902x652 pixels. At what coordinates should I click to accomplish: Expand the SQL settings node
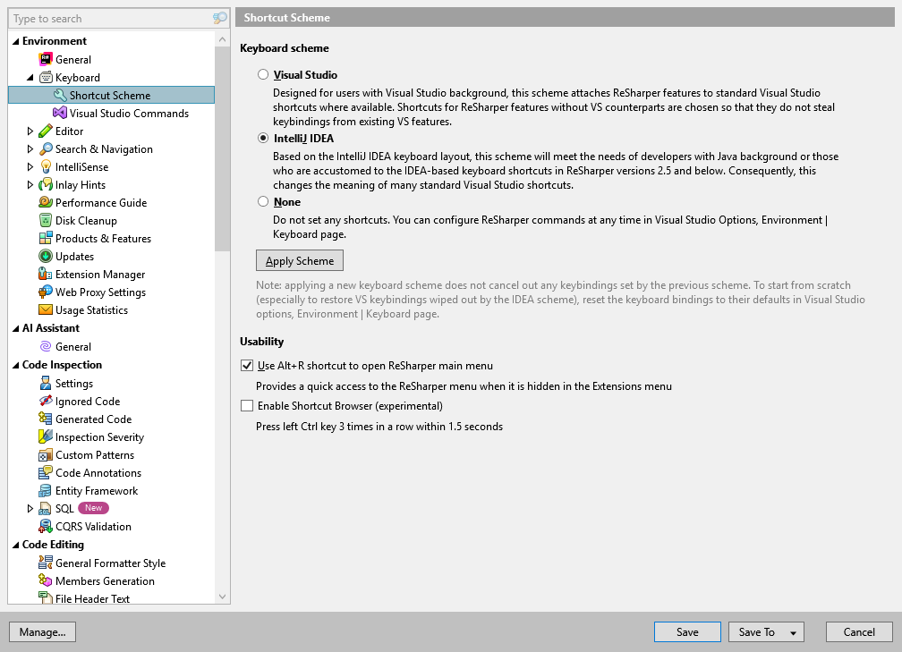point(30,508)
